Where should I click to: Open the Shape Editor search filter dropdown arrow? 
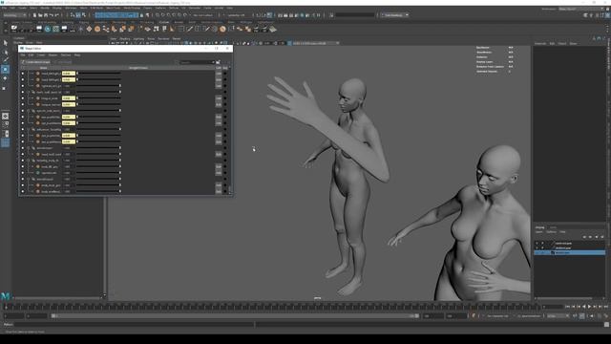point(213,62)
